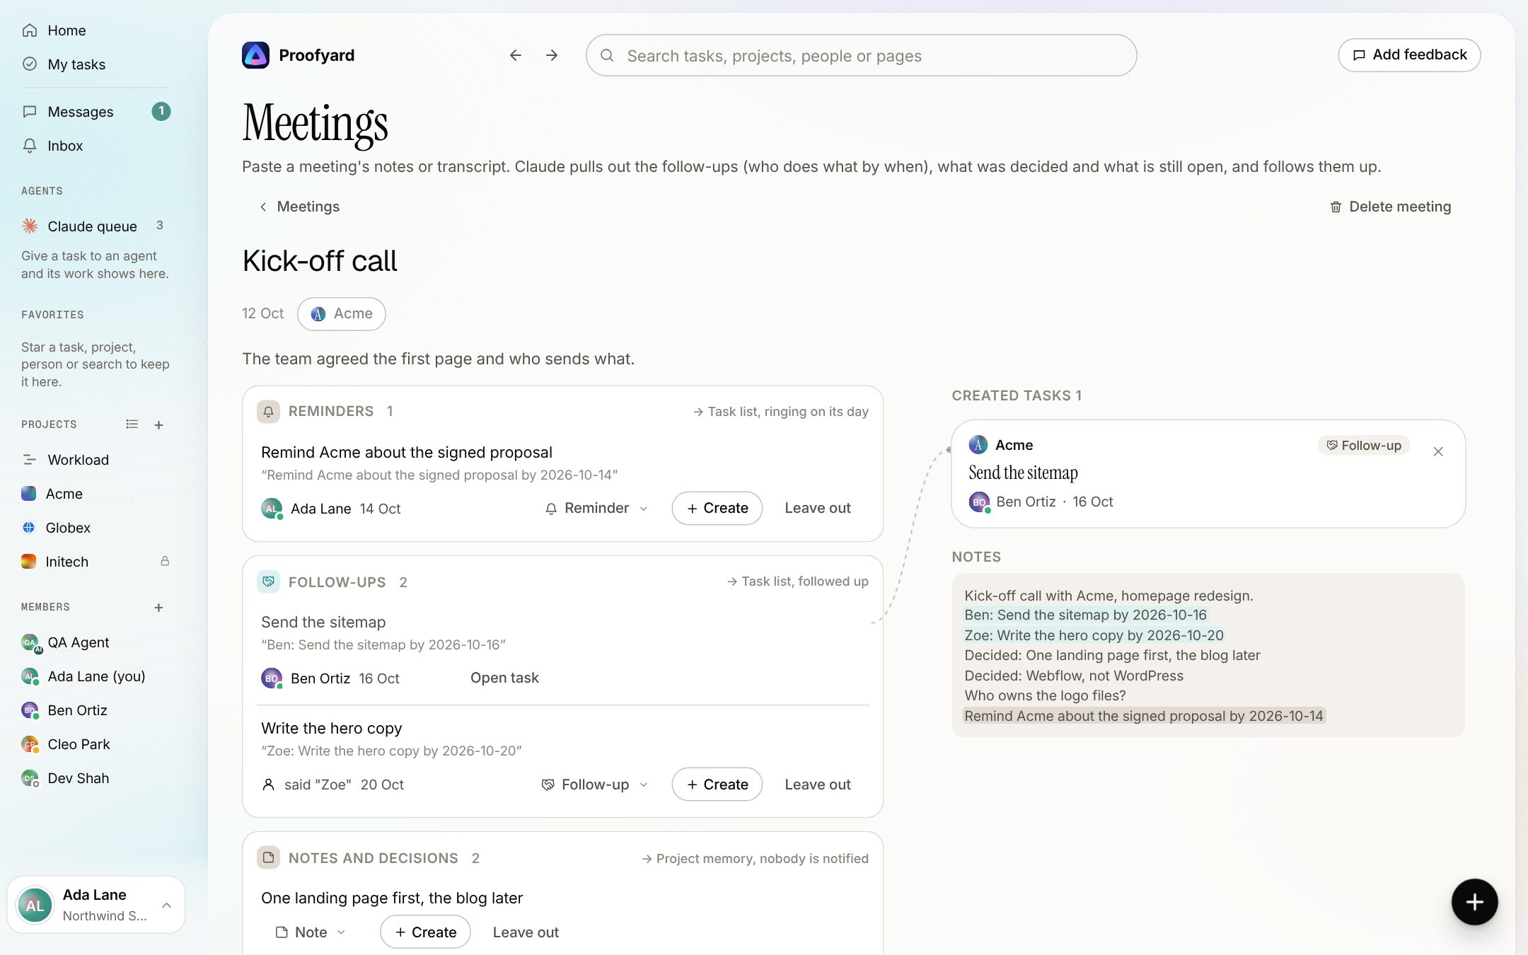Viewport: 1528px width, 955px height.
Task: Create the One landing page first note
Action: (425, 932)
